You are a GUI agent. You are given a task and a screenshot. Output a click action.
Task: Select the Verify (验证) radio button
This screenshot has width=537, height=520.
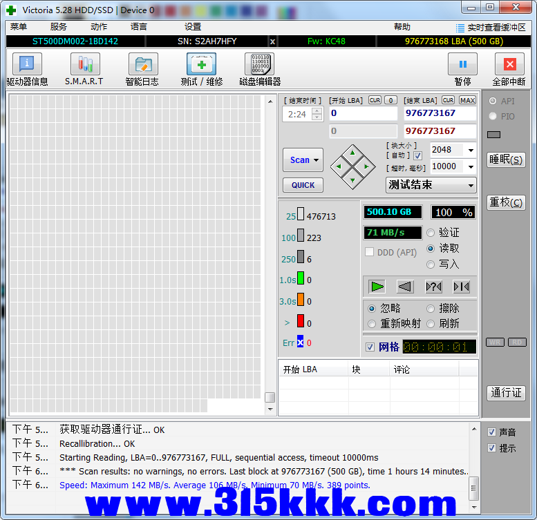click(431, 233)
